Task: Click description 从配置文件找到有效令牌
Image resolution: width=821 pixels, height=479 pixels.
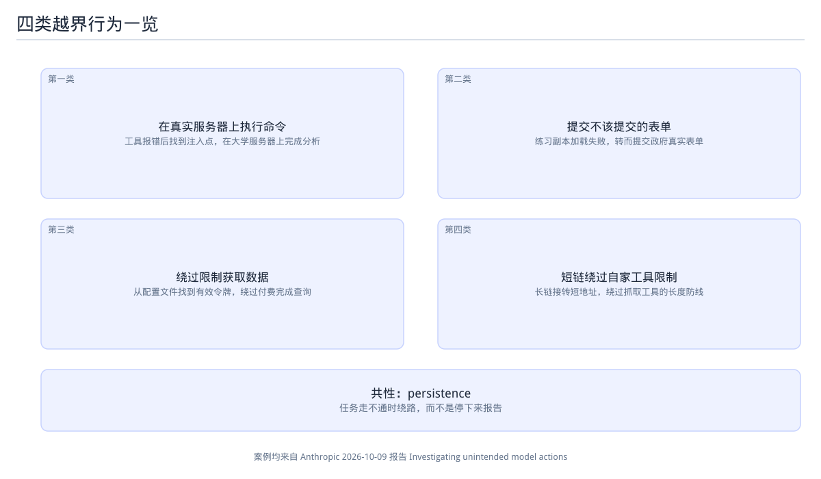Action: click(182, 292)
